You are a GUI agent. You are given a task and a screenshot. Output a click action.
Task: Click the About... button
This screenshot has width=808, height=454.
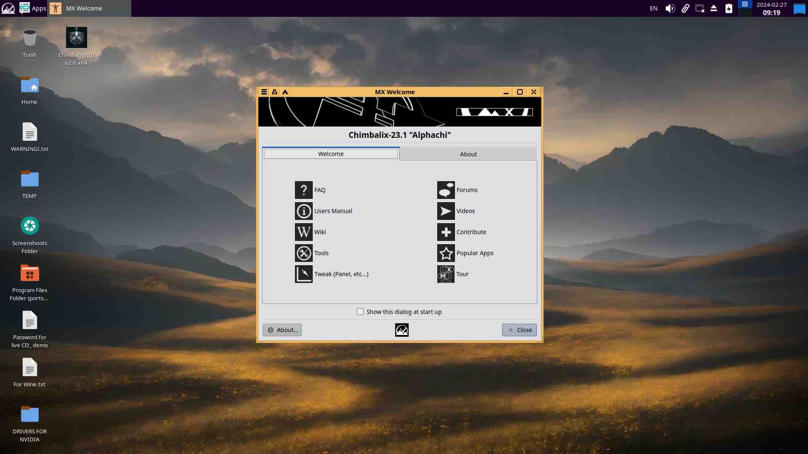[282, 330]
